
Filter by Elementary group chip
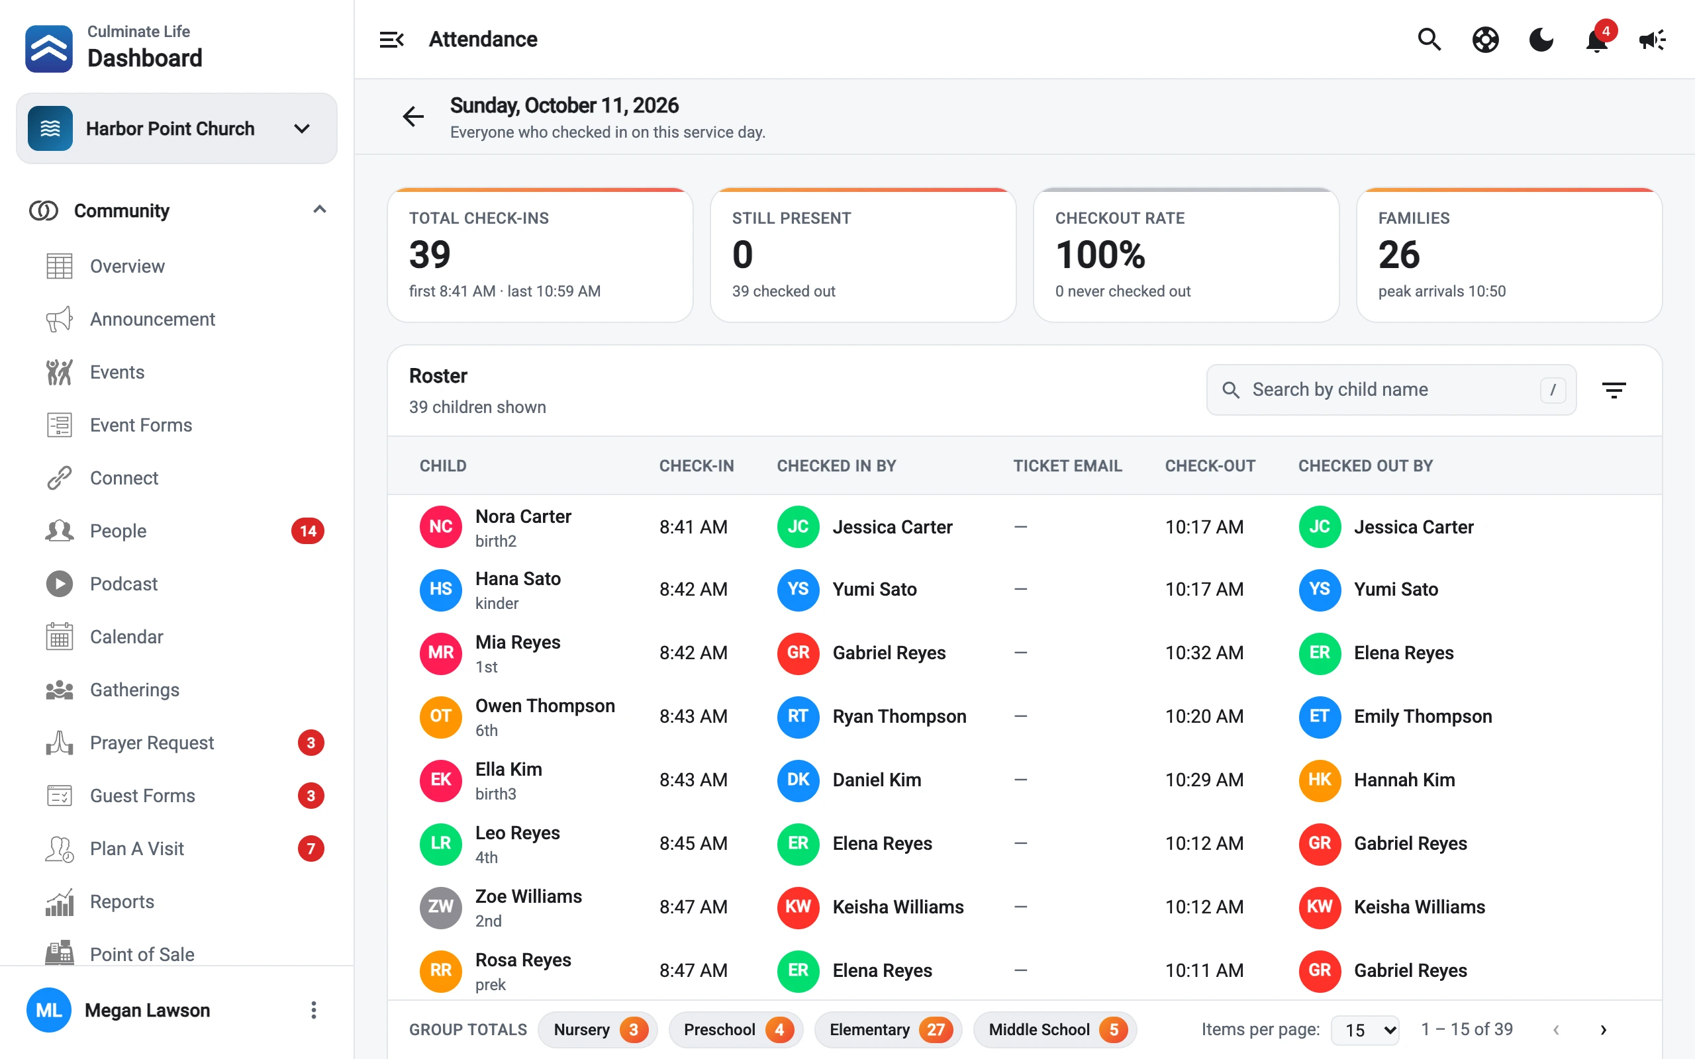click(x=888, y=1030)
